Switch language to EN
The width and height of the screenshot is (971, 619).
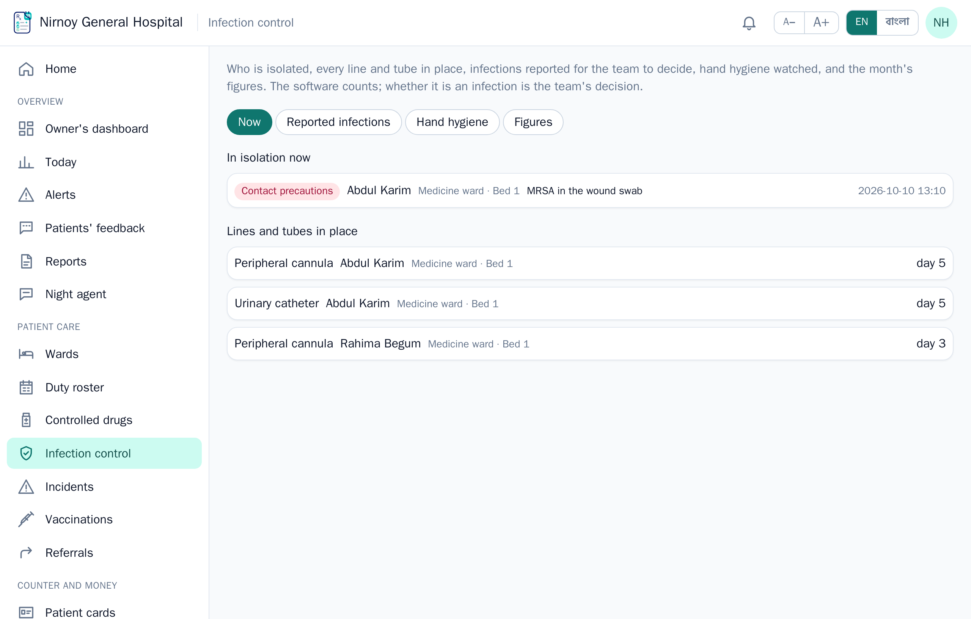click(x=861, y=23)
